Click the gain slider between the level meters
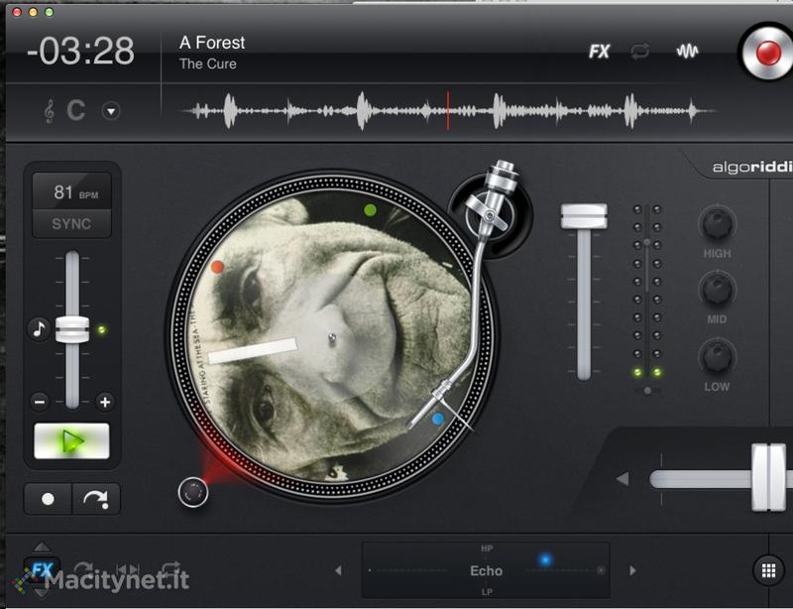This screenshot has height=609, width=793. pos(647,242)
